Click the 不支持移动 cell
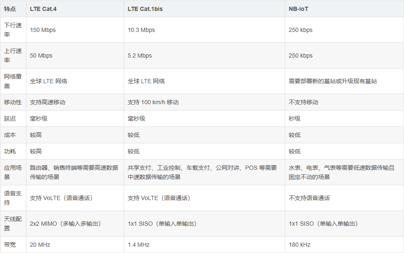404x253 pixels. pyautogui.click(x=303, y=102)
